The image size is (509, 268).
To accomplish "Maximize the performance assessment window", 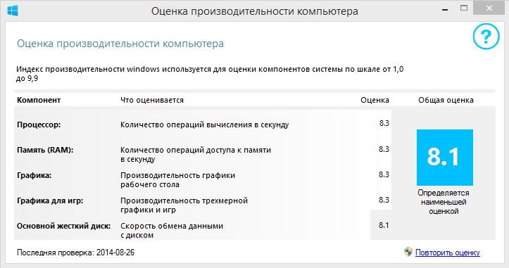I will tap(464, 8).
